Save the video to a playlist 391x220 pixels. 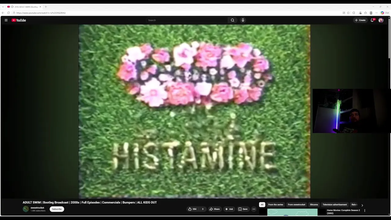point(243,209)
